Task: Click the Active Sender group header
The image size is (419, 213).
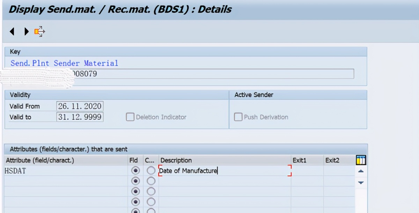Action: coord(298,95)
